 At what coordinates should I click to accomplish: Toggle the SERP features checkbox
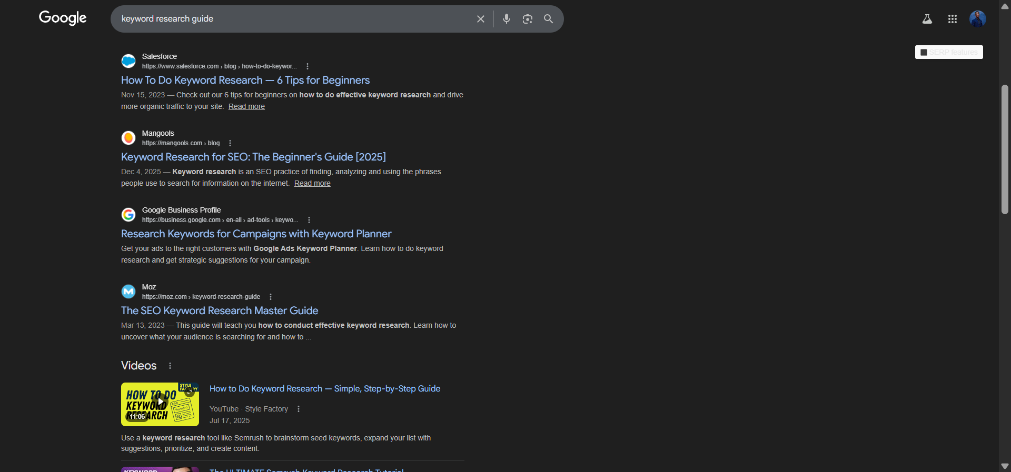[924, 52]
